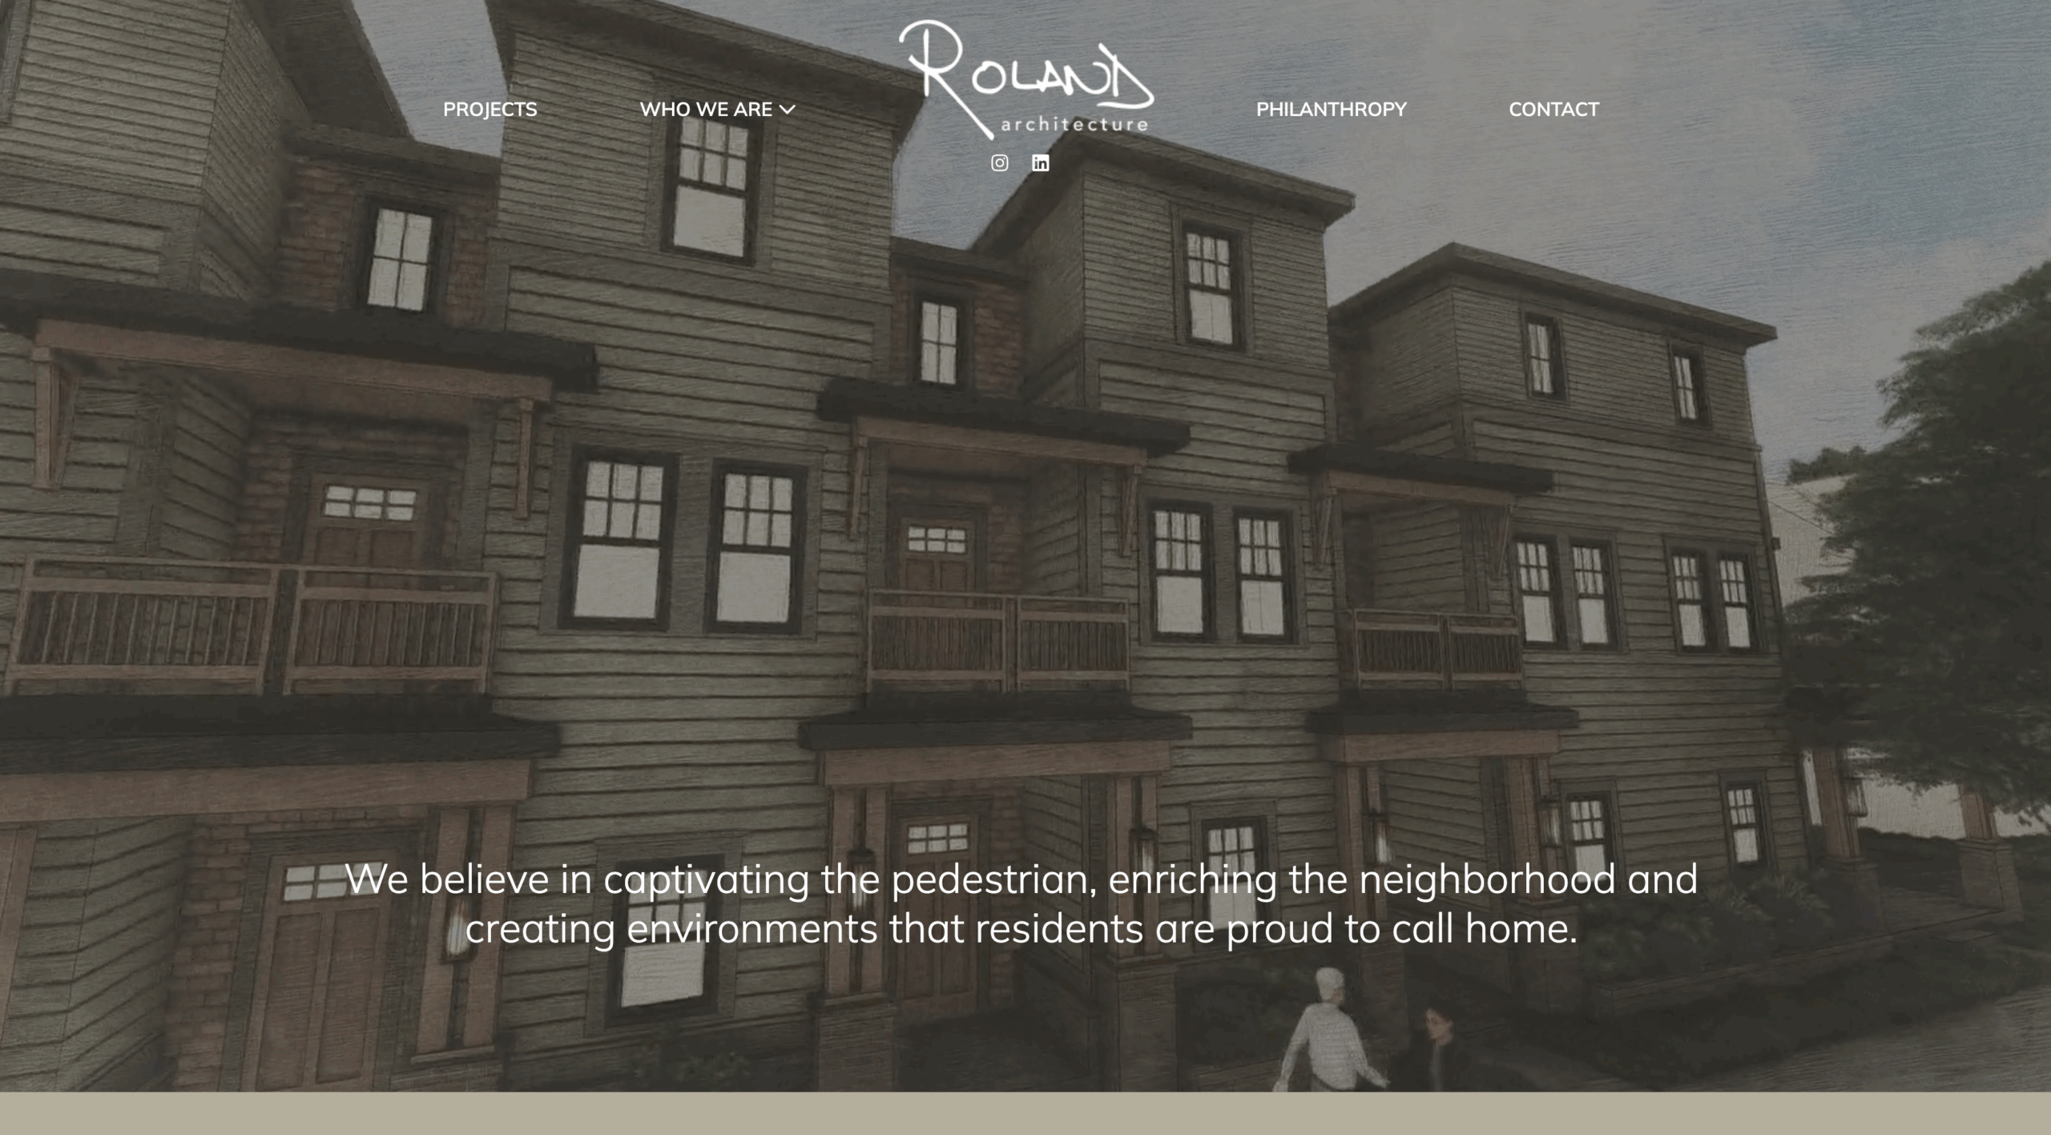Open the LinkedIn social icon

(x=1040, y=163)
